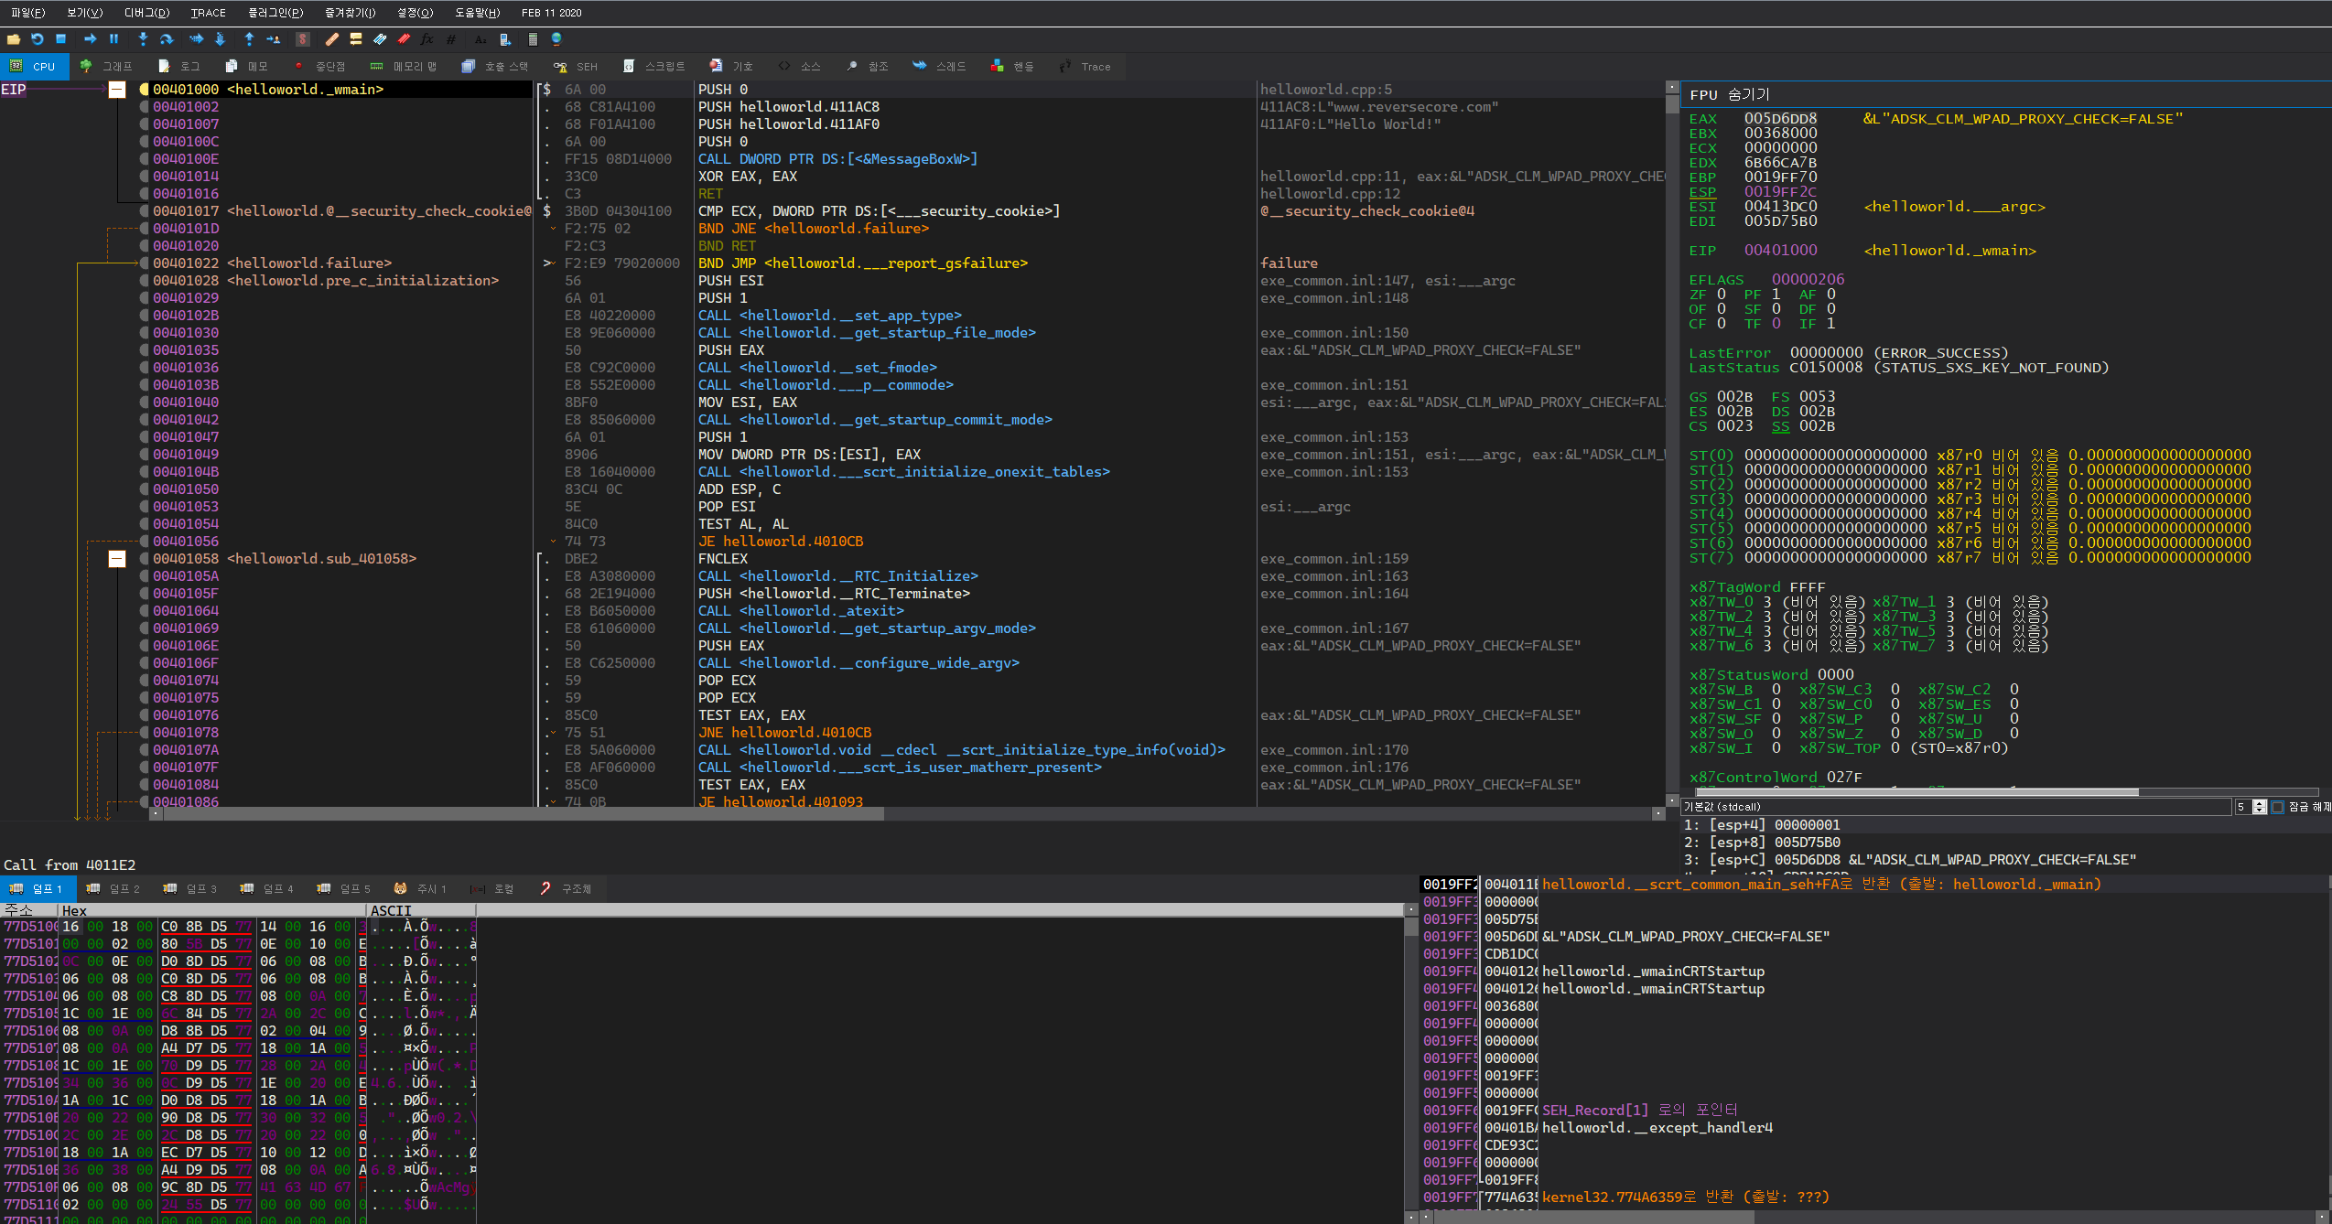The width and height of the screenshot is (2332, 1224).
Task: Search for strings with the A icon
Action: tap(480, 39)
